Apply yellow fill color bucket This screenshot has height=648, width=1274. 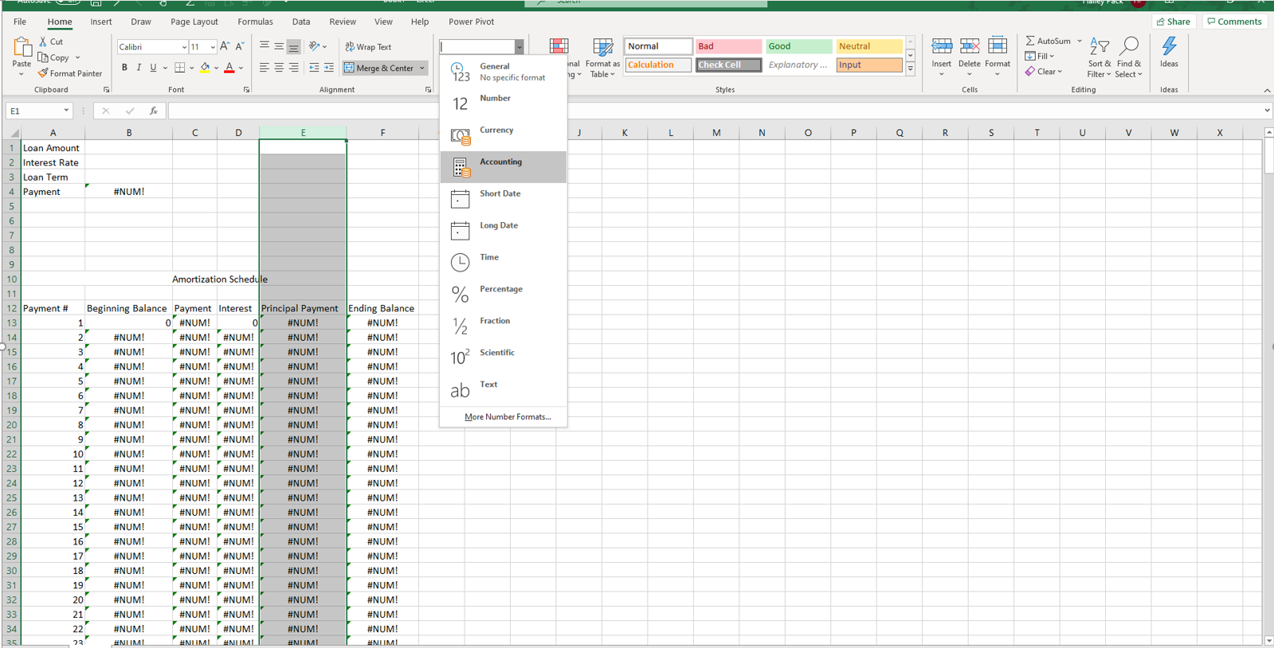click(x=205, y=68)
